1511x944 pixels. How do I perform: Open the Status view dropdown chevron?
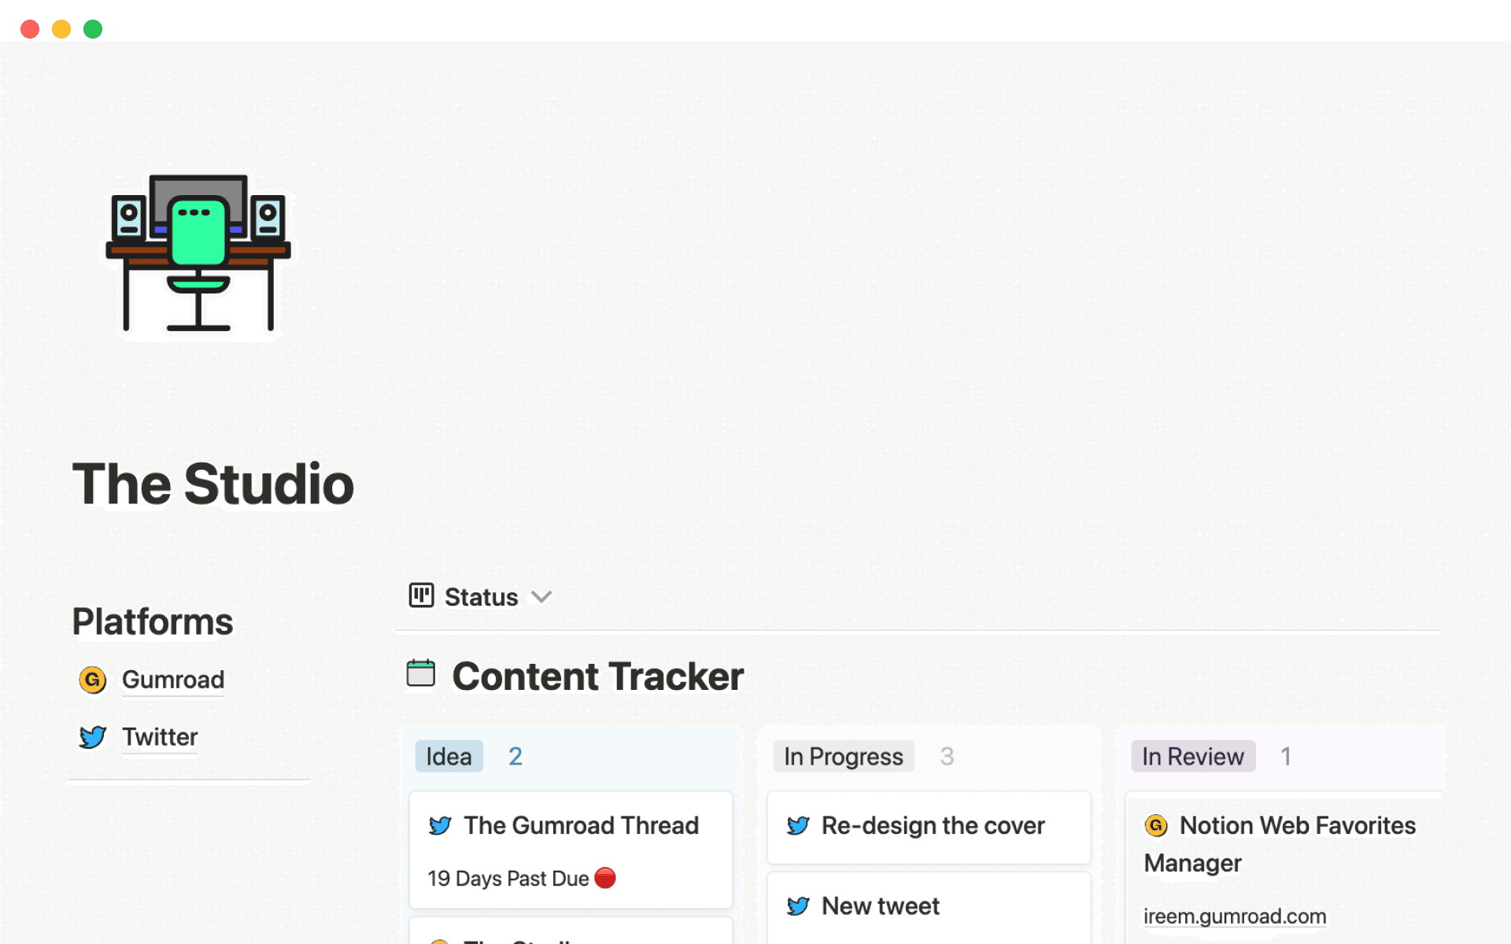click(x=542, y=597)
